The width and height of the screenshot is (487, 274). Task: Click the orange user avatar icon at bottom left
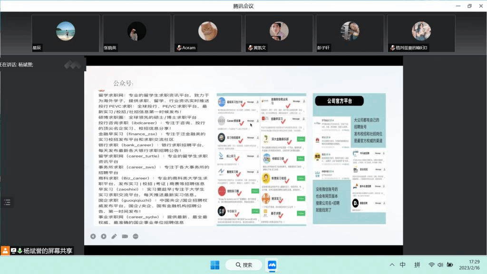5,251
